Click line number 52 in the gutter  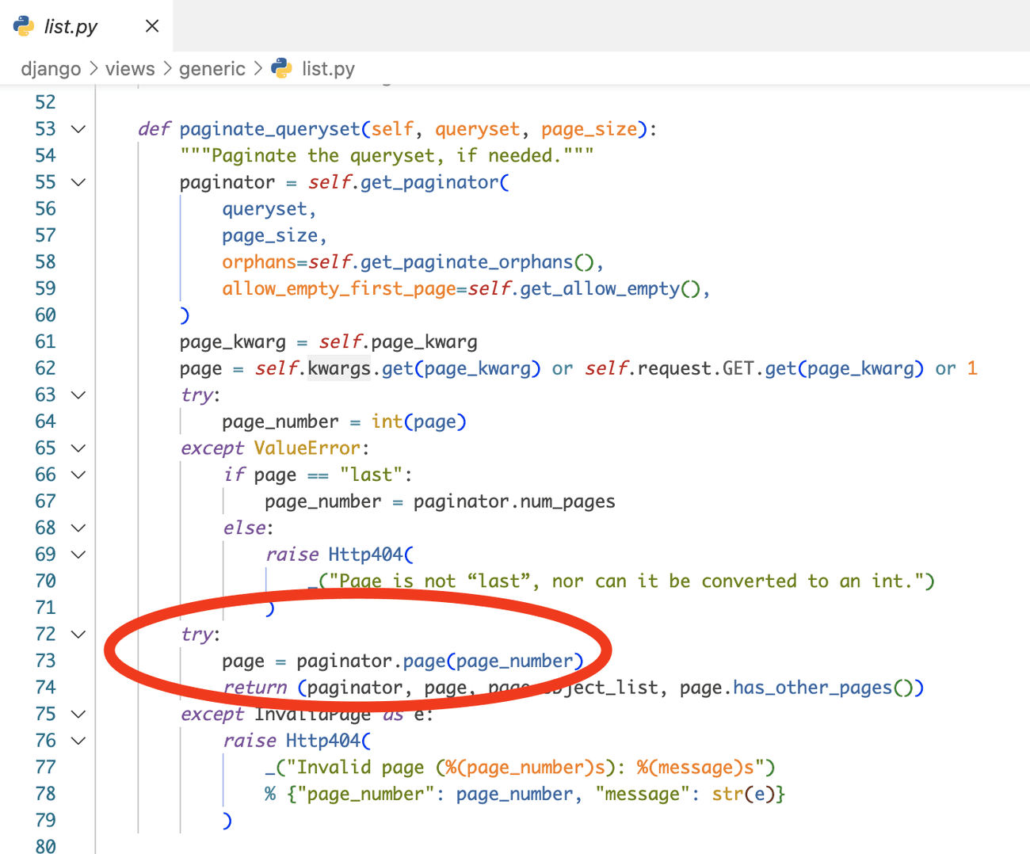46,102
